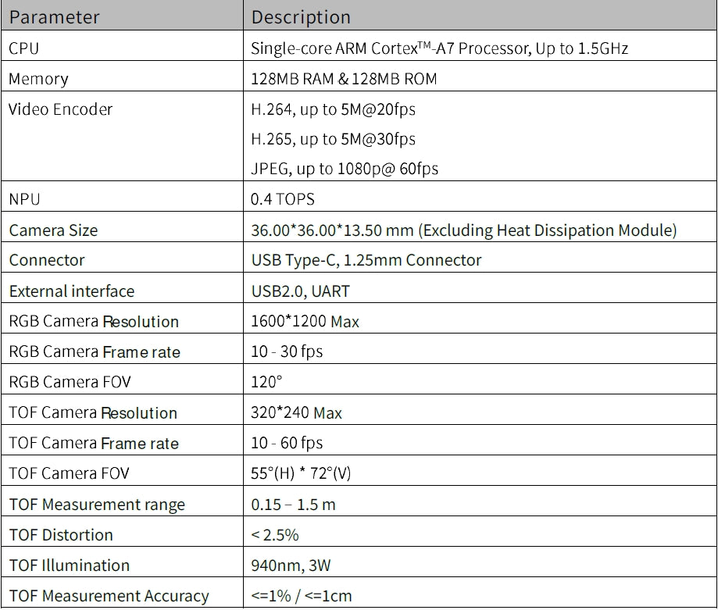Select the CPU parameter cell

coord(23,48)
